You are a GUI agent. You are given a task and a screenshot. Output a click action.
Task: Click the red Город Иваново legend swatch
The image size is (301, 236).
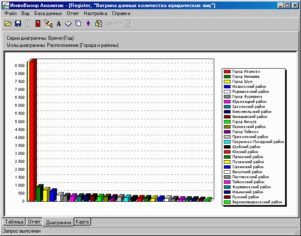(x=227, y=72)
